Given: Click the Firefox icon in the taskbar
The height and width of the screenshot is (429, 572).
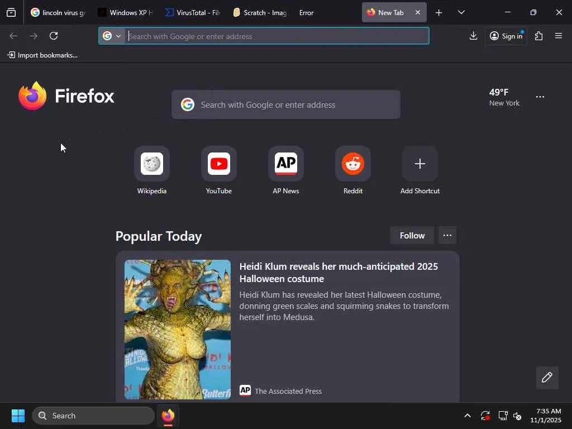Looking at the screenshot, I should pyautogui.click(x=168, y=416).
